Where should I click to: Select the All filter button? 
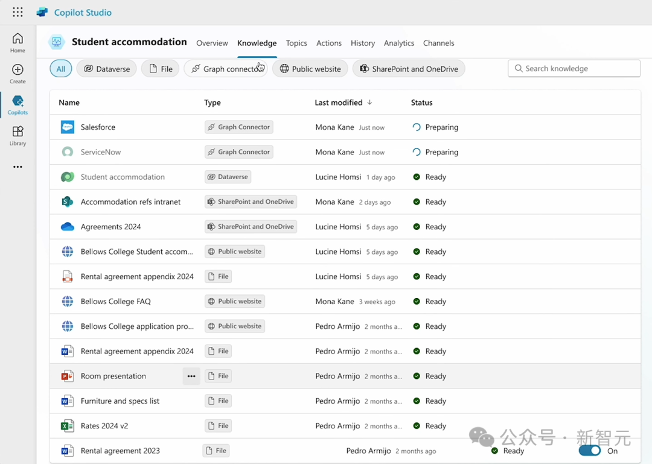coord(61,69)
